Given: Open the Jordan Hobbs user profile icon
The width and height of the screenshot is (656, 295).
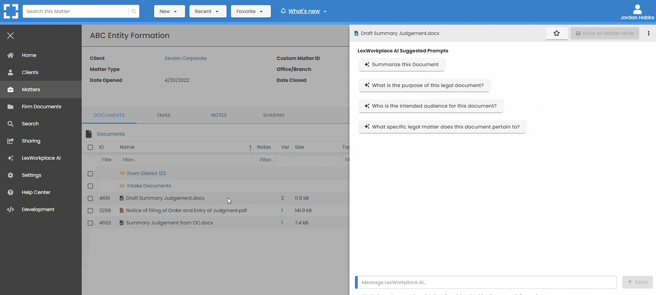Looking at the screenshot, I should (x=637, y=9).
